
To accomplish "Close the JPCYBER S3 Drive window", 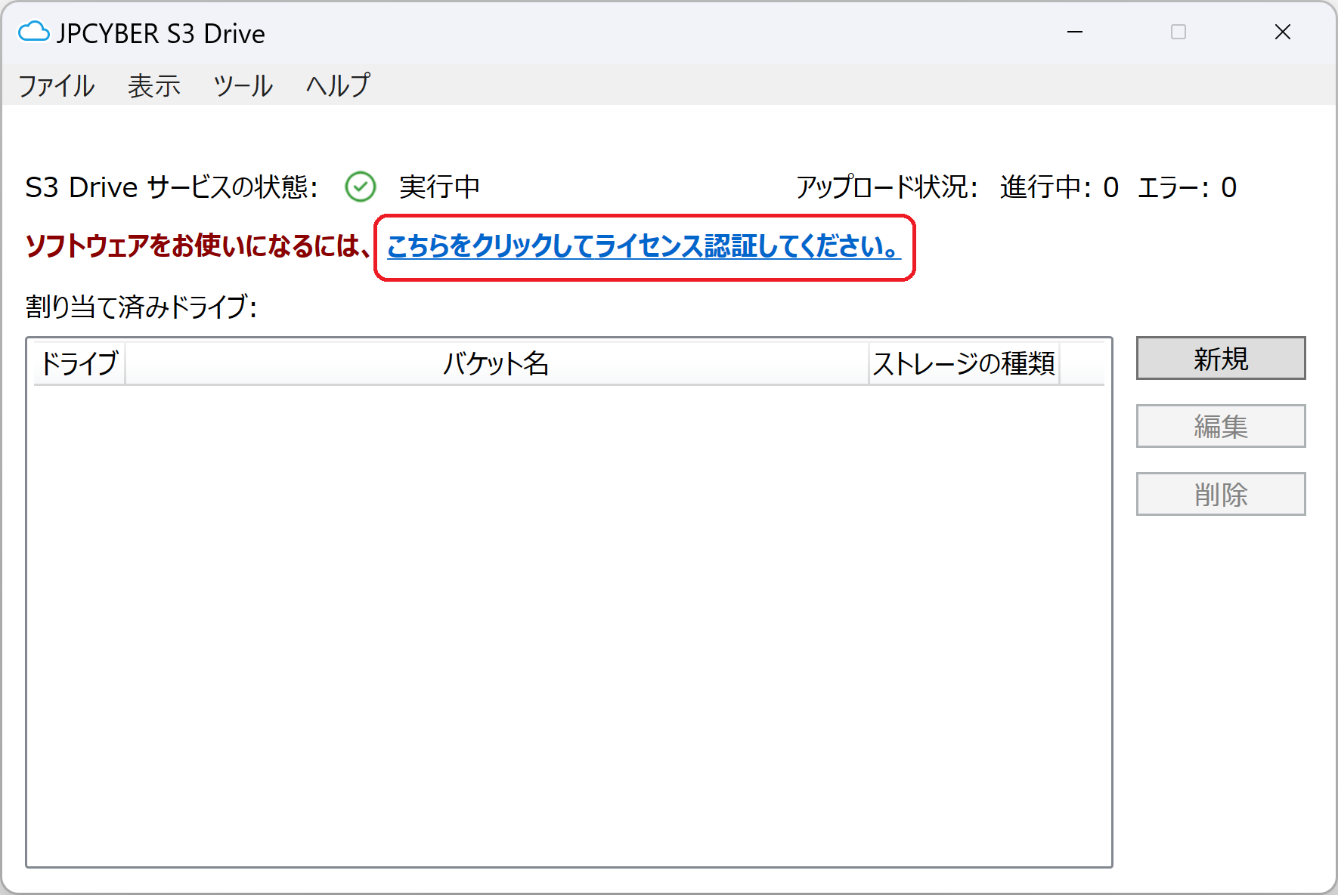I will click(x=1282, y=32).
